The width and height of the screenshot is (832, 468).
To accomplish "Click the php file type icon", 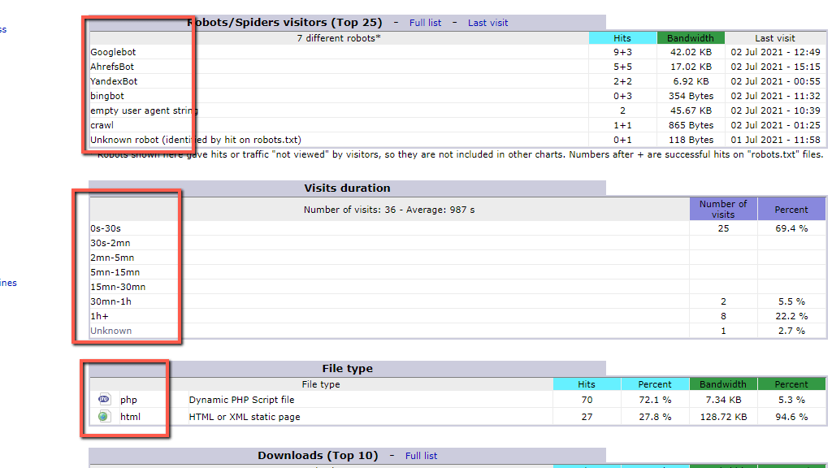I will [x=104, y=400].
